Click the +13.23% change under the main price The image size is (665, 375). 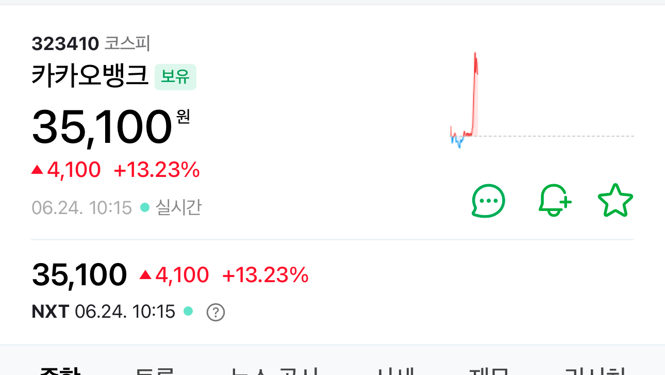pos(157,170)
